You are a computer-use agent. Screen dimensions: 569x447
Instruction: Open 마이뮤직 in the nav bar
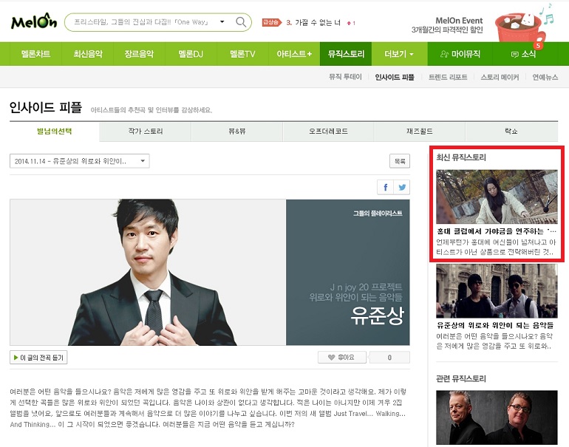click(460, 54)
